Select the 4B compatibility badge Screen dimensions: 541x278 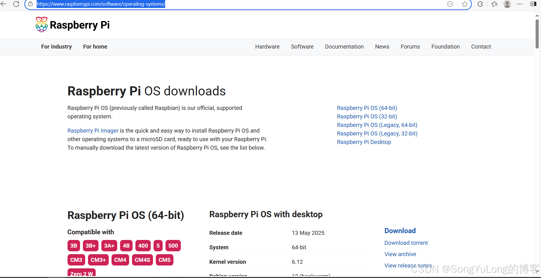tap(126, 246)
